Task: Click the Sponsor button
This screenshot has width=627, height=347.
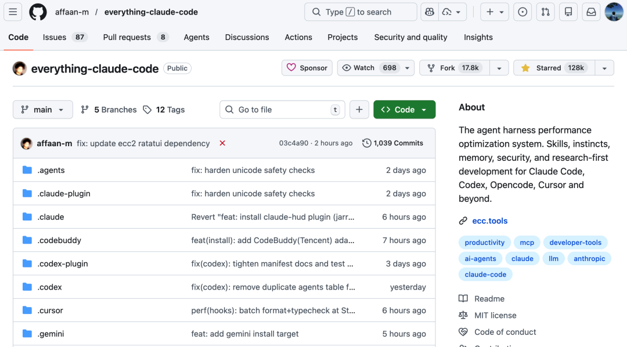Action: (x=307, y=67)
